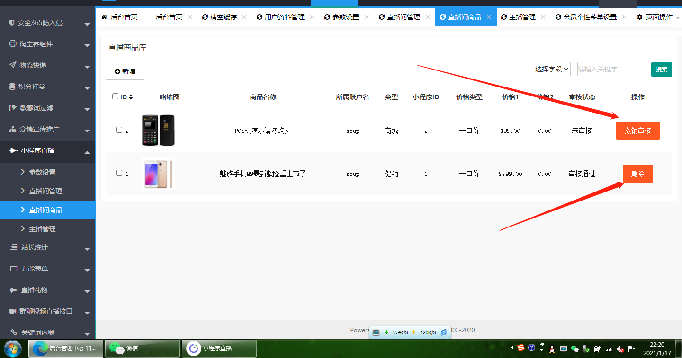The image size is (682, 358).
Task: Click the shield icon beside 安全365防入侵
Action: 12,23
